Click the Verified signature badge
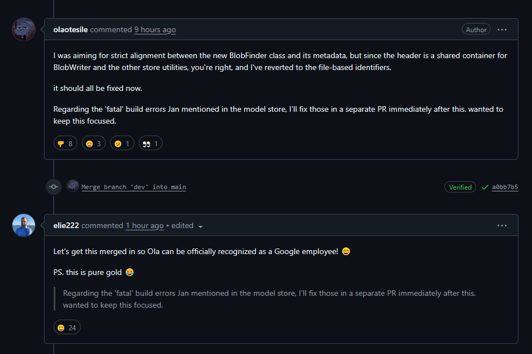Image resolution: width=532 pixels, height=354 pixels. (x=460, y=187)
